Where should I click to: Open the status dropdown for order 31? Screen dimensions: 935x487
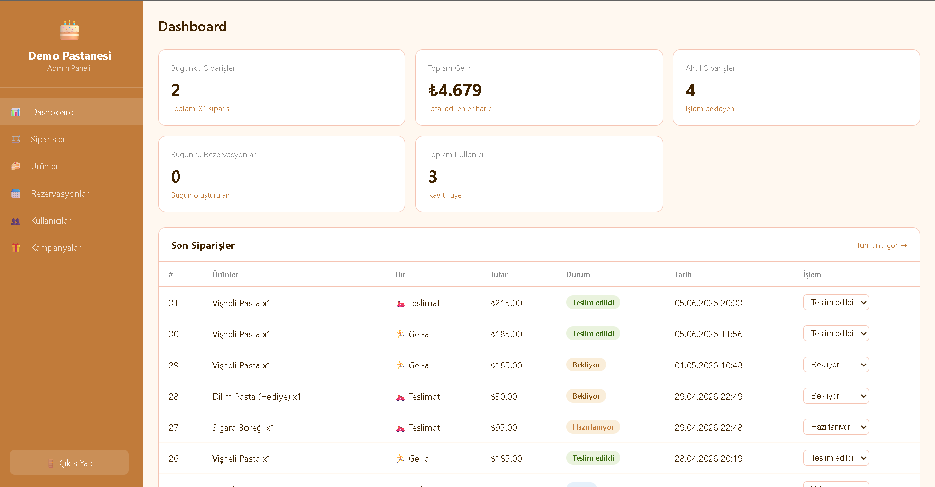[x=836, y=302]
